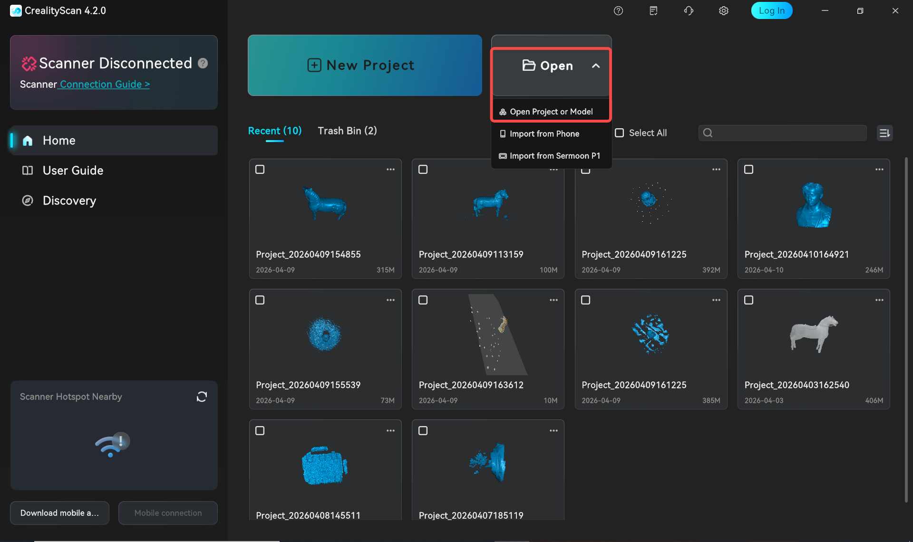The height and width of the screenshot is (542, 913).
Task: Open more options for Project_20260409154855
Action: click(390, 170)
